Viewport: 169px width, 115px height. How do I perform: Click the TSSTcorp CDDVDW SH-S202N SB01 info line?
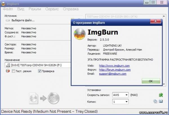click(112, 17)
